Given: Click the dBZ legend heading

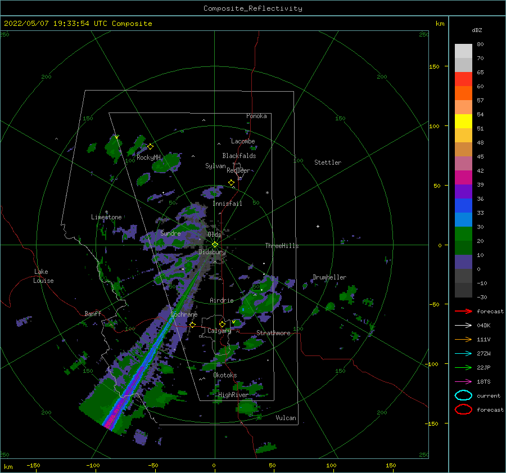Looking at the screenshot, I should tap(477, 30).
